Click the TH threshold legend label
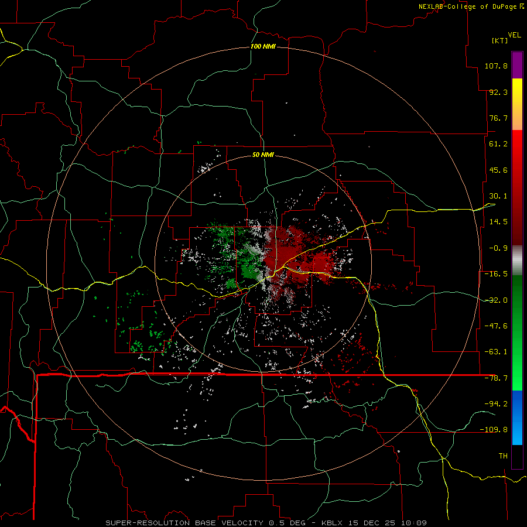This screenshot has height=527, width=527. coord(503,456)
